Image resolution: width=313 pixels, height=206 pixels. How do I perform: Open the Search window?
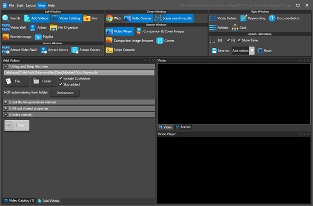coord(11,18)
